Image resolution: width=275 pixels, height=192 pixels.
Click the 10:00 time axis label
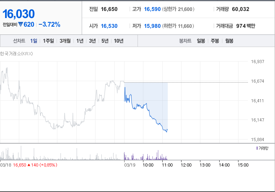coord(148,165)
